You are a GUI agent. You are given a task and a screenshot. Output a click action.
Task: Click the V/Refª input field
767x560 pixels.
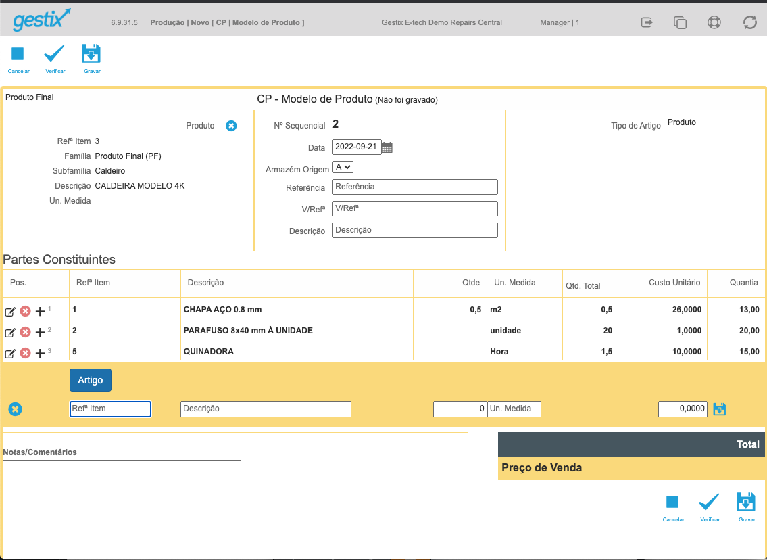416,208
